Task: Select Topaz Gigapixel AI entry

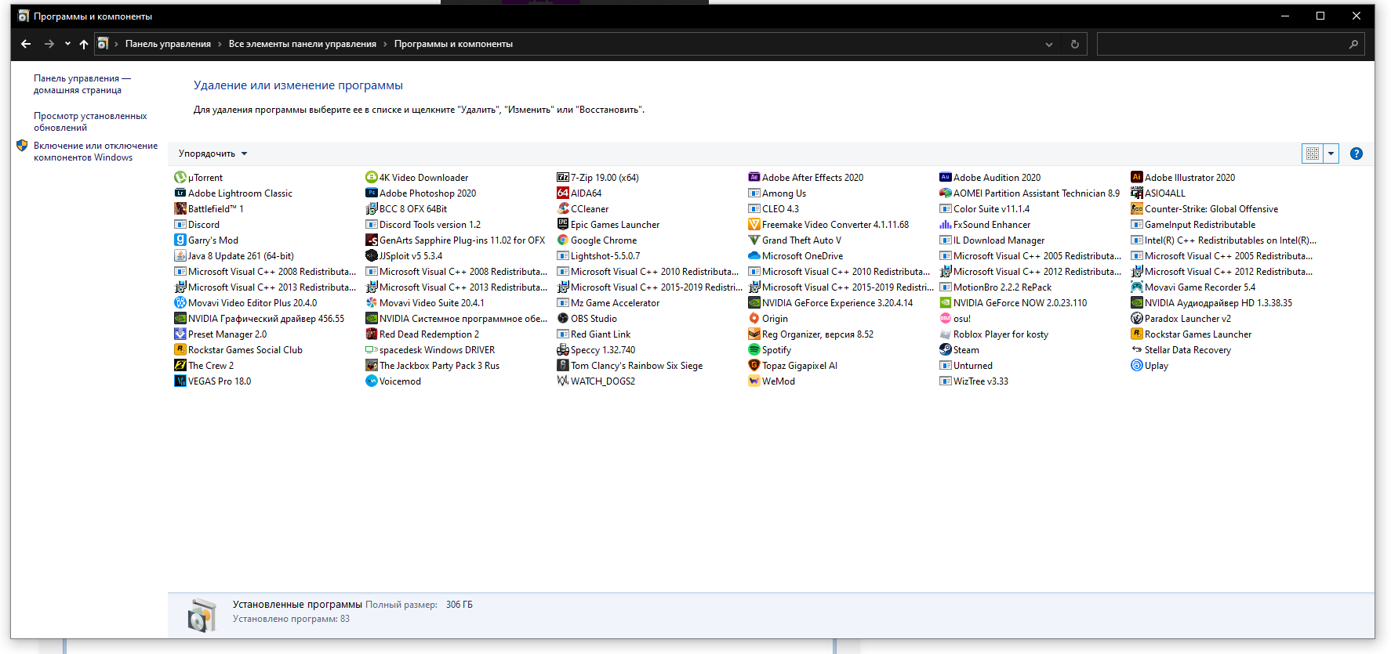Action: tap(793, 366)
